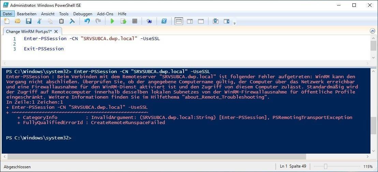Viewport: 378px width, 172px height.
Task: Click the script editor scroll down arrow
Action: pos(374,57)
